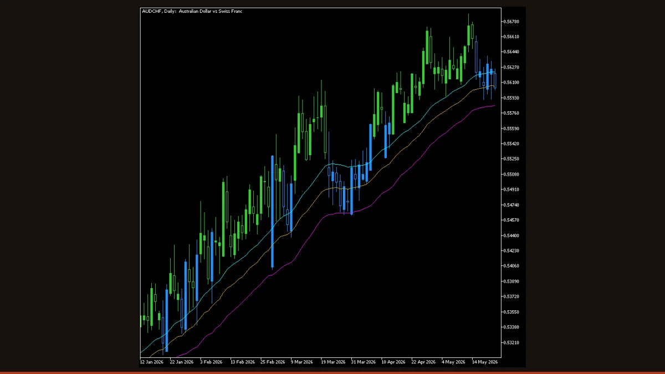Viewport: 665px width, 374px height.
Task: Select price level 0.55420
Action: pyautogui.click(x=511, y=144)
